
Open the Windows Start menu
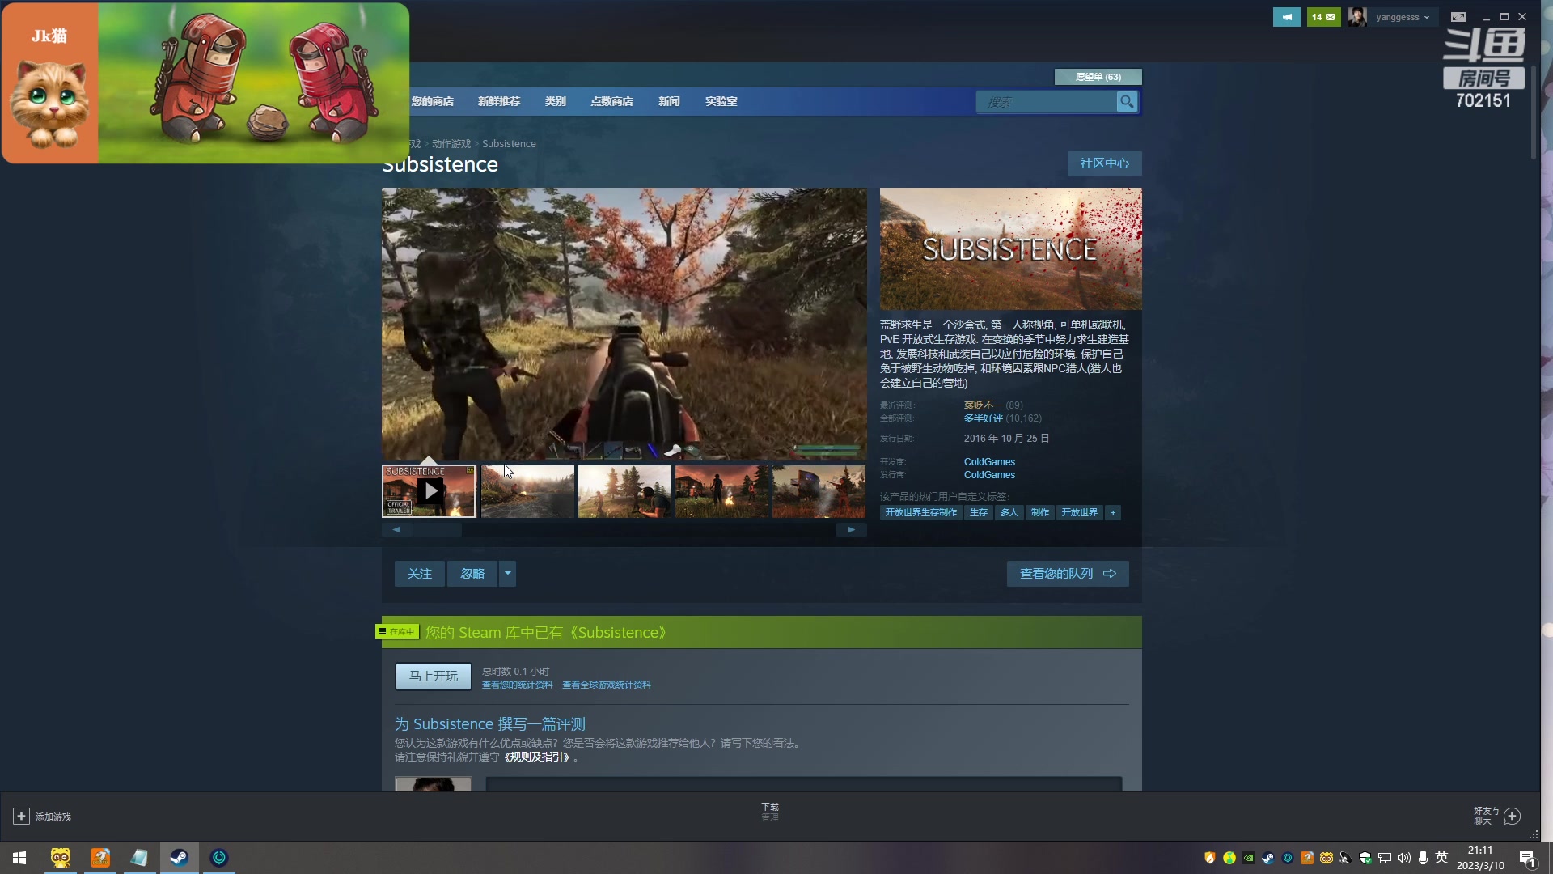coord(19,858)
